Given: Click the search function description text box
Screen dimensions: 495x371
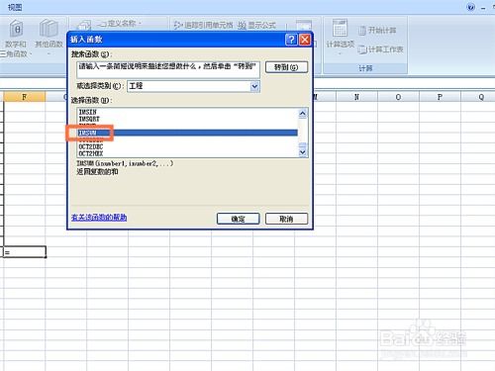Looking at the screenshot, I should click(x=168, y=69).
